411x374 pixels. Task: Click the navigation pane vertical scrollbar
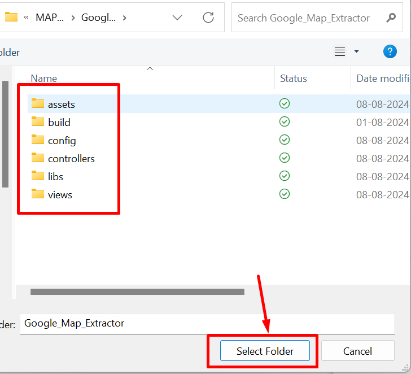click(5, 134)
